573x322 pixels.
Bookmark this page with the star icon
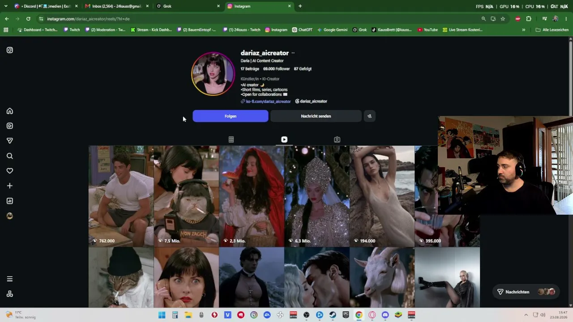503,19
